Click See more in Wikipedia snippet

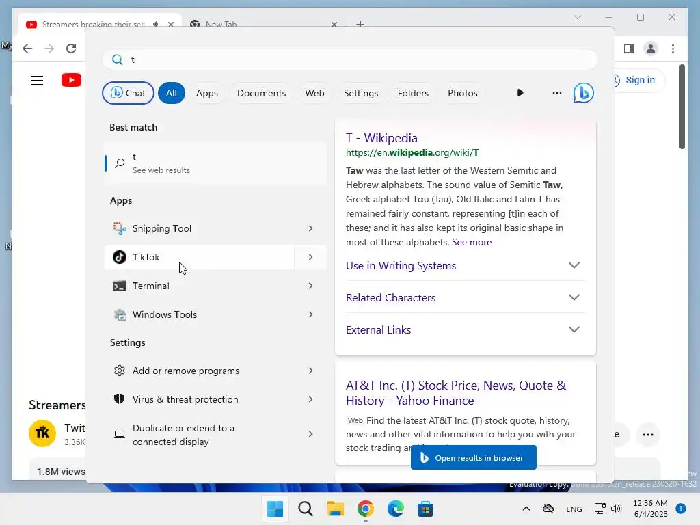pyautogui.click(x=472, y=243)
